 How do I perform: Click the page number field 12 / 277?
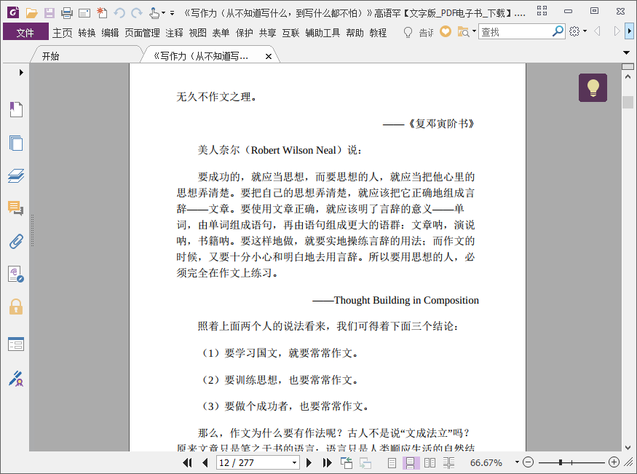coord(254,462)
